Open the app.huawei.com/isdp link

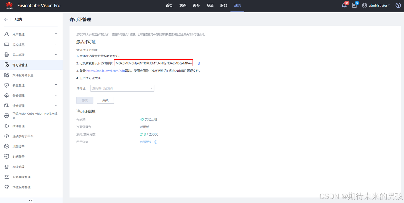pos(106,71)
